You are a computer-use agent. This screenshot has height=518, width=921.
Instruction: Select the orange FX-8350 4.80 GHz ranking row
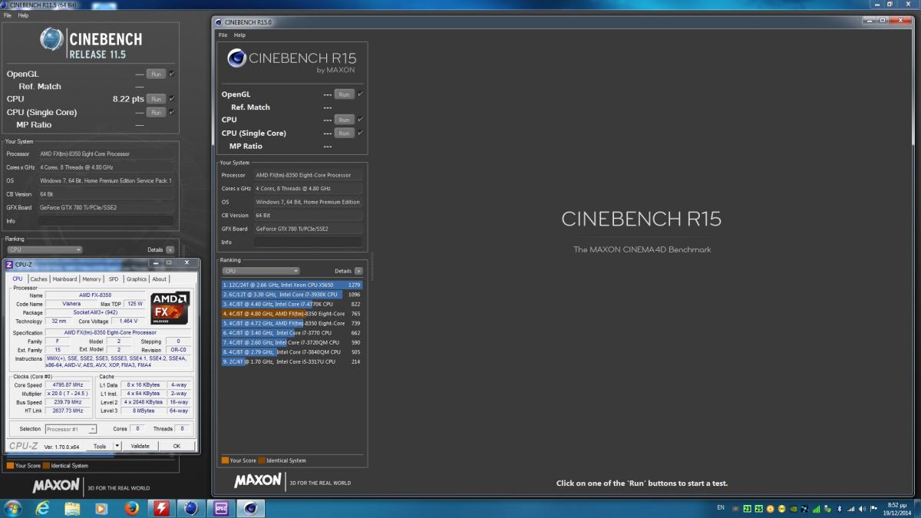click(x=292, y=313)
